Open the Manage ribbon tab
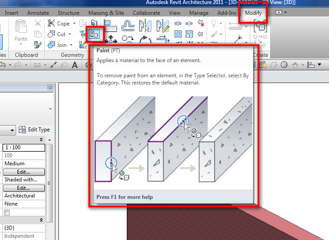This screenshot has width=329, height=240. click(199, 13)
